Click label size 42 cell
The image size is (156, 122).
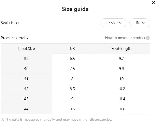pos(26,89)
